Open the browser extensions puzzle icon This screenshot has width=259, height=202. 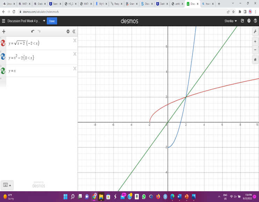click(240, 12)
